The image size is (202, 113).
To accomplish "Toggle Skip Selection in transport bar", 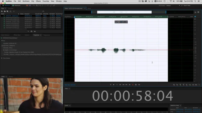I will coord(139,85).
